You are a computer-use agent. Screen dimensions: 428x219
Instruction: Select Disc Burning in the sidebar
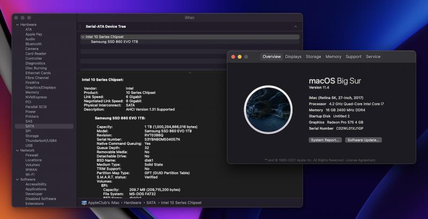tap(36, 68)
